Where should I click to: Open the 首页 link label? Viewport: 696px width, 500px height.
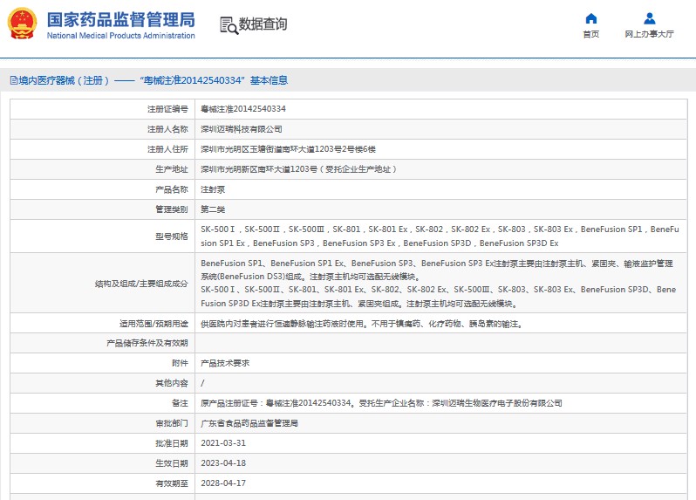click(x=591, y=35)
